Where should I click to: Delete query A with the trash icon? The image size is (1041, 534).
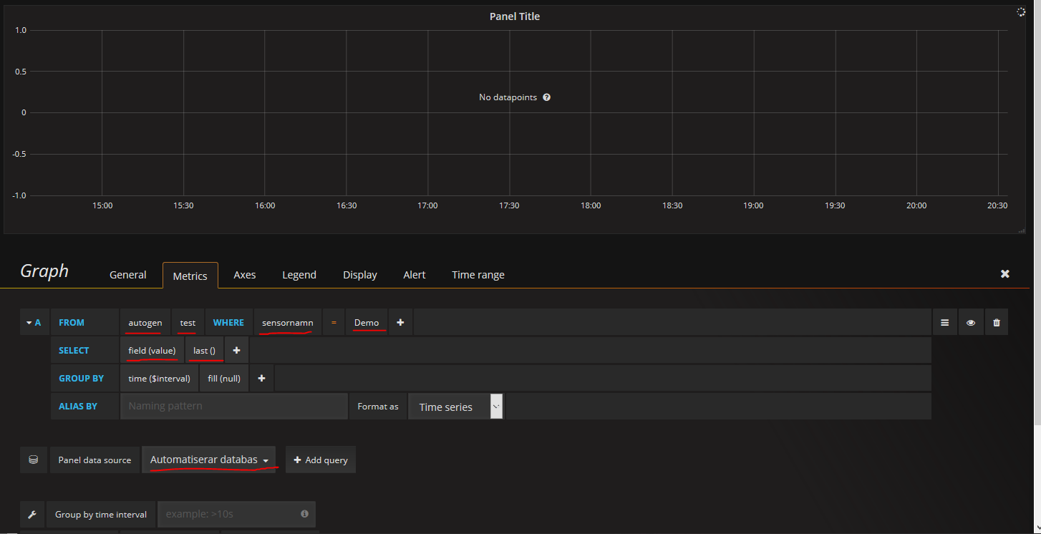(997, 323)
